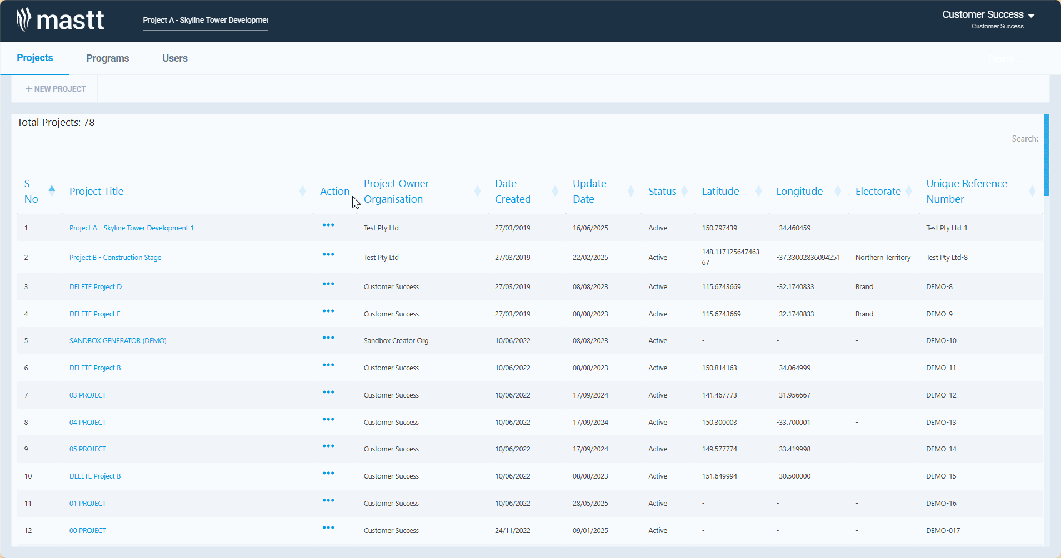Click the Action column header
Viewport: 1061px width, 558px height.
[x=334, y=191]
